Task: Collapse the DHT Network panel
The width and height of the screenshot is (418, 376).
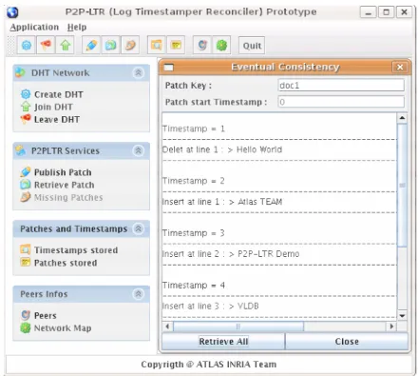Action: point(139,72)
